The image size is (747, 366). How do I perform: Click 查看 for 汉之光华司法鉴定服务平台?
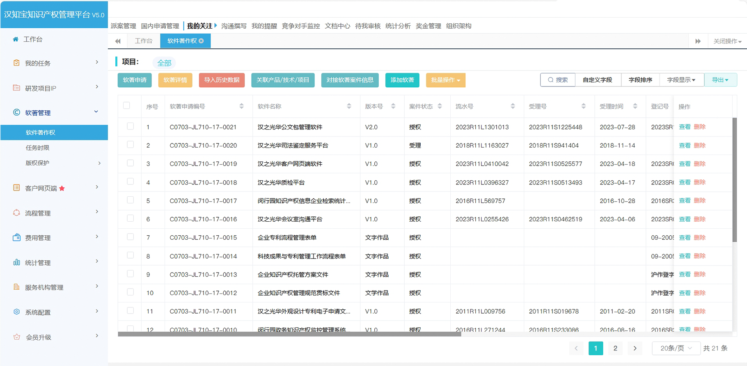684,145
